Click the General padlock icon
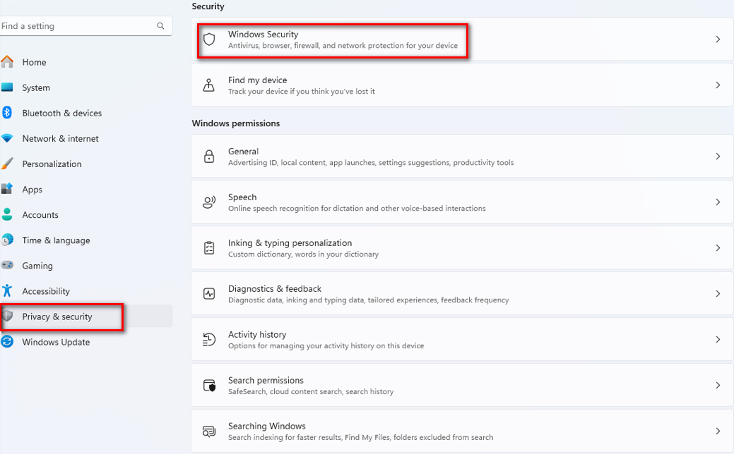Screen dimensions: 734x454 [209, 156]
